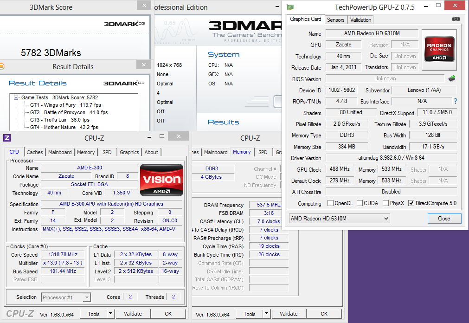
Task: Select GT1 - Wings of Fury result row
Action: click(x=65, y=105)
